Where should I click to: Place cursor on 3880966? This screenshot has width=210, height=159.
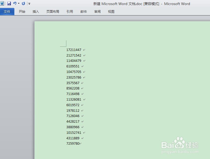pyautogui.click(x=73, y=127)
